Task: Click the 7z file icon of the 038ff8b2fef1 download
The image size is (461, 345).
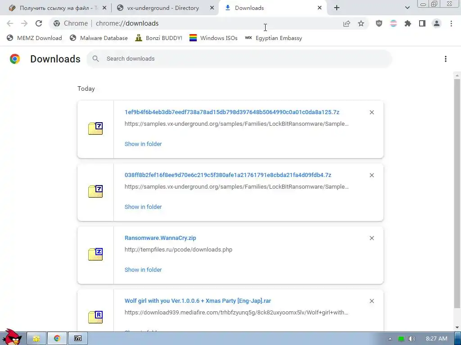Action: 95,191
